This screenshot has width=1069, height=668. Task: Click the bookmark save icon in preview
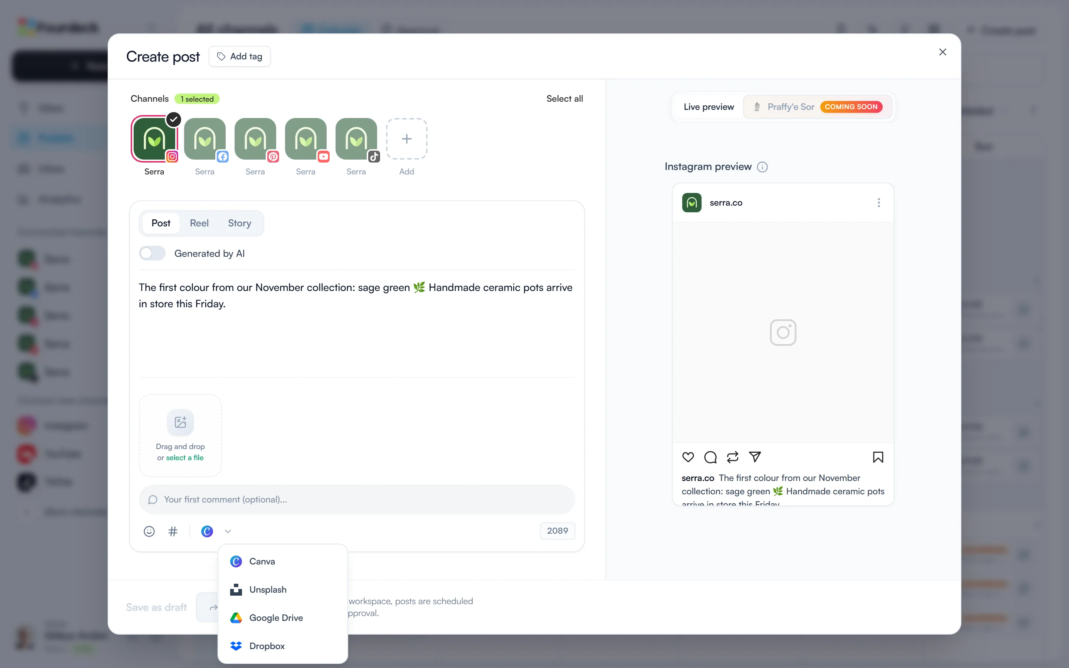coord(878,457)
